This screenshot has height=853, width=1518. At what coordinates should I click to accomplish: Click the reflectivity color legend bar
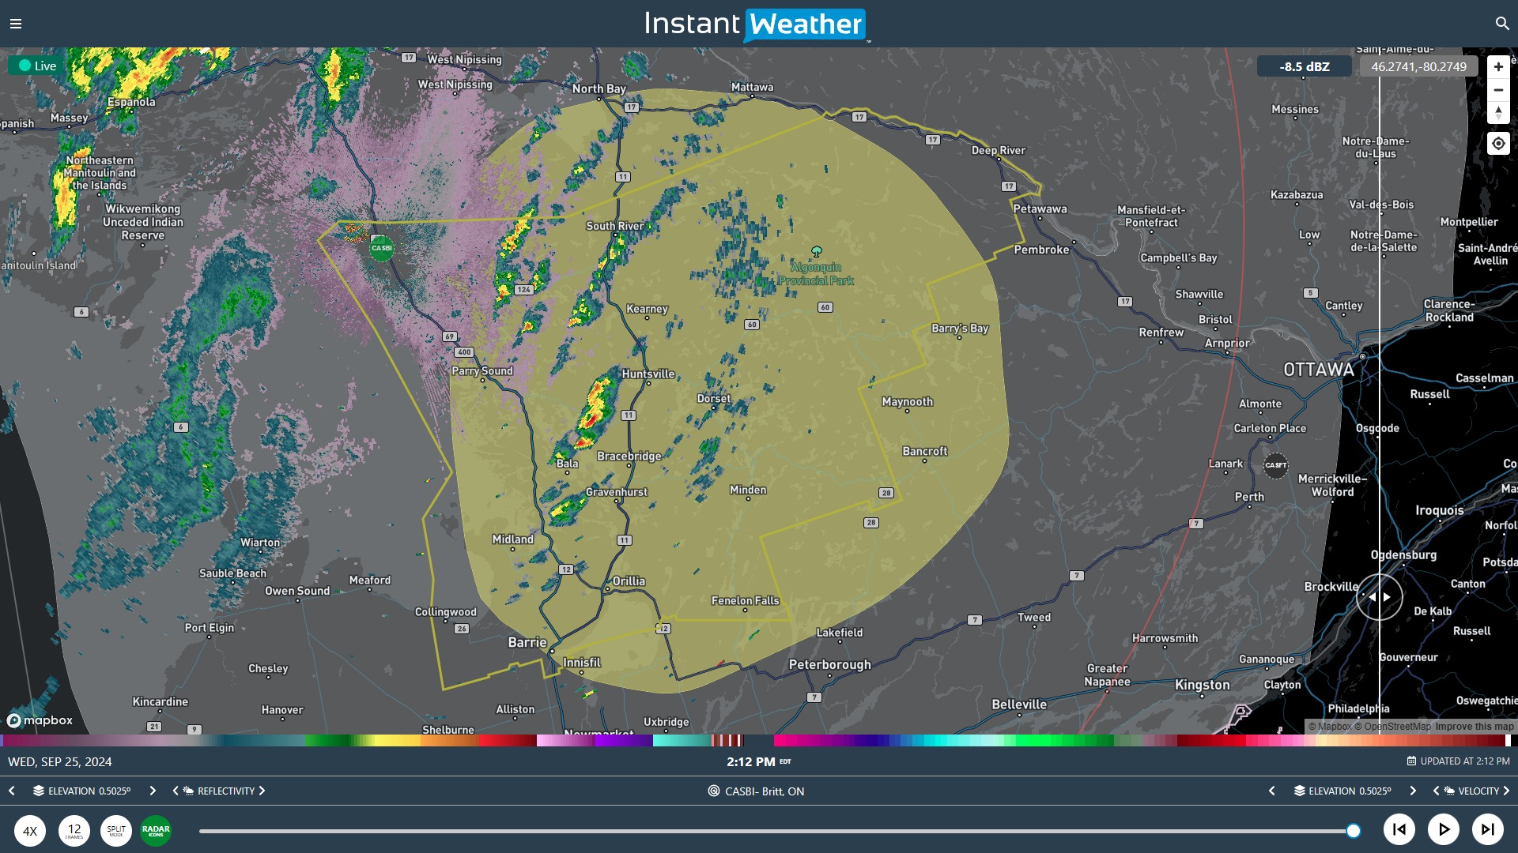[x=372, y=740]
